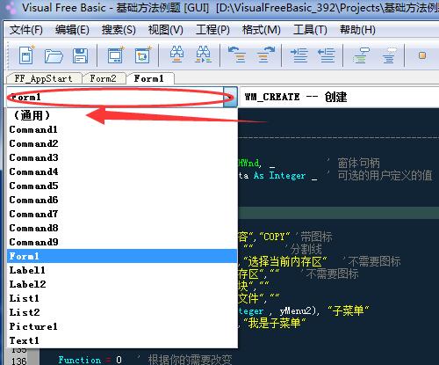Click the New module icon beside new form

pos(143,55)
